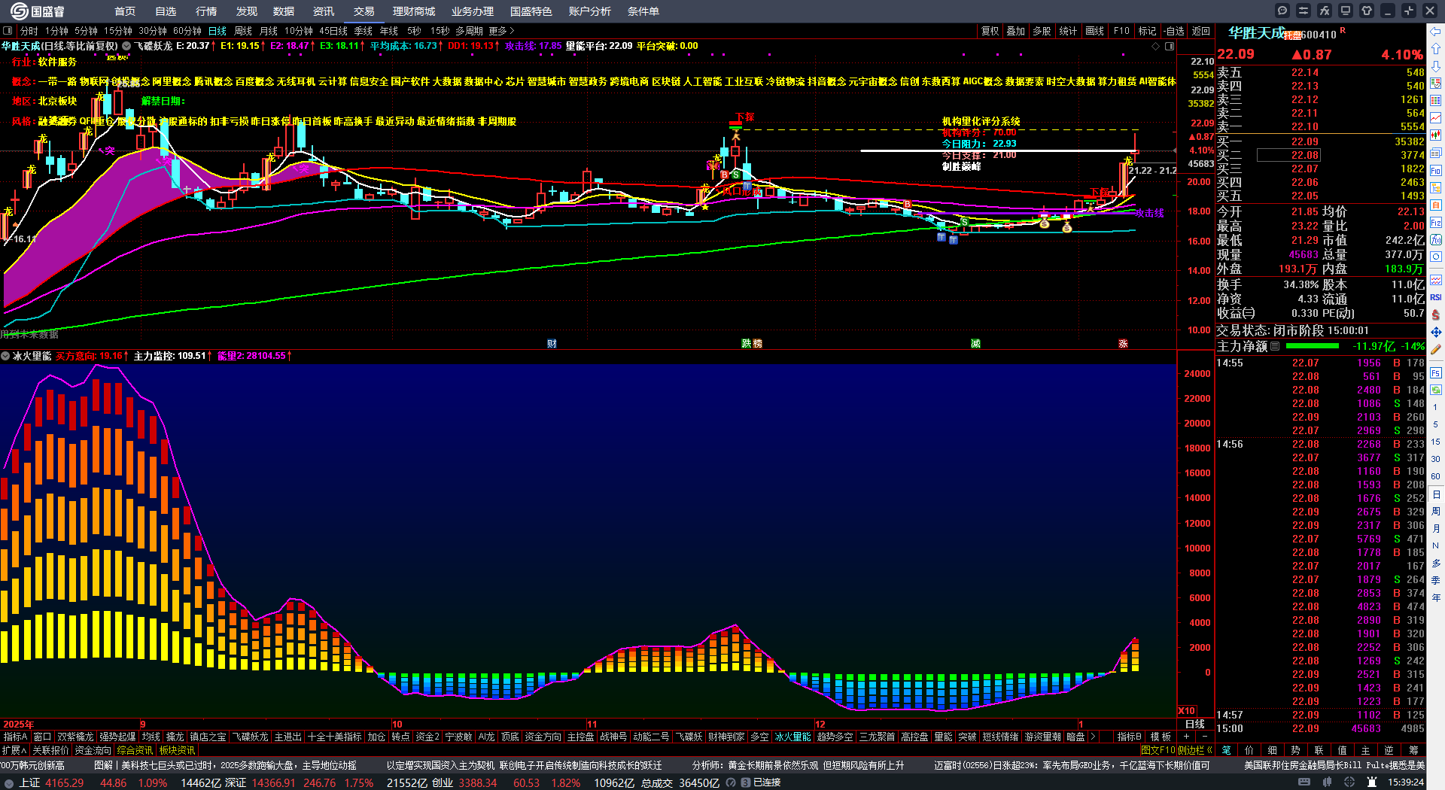Toggle the 画线 drawing tools
Image resolution: width=1445 pixels, height=790 pixels.
click(x=1094, y=31)
